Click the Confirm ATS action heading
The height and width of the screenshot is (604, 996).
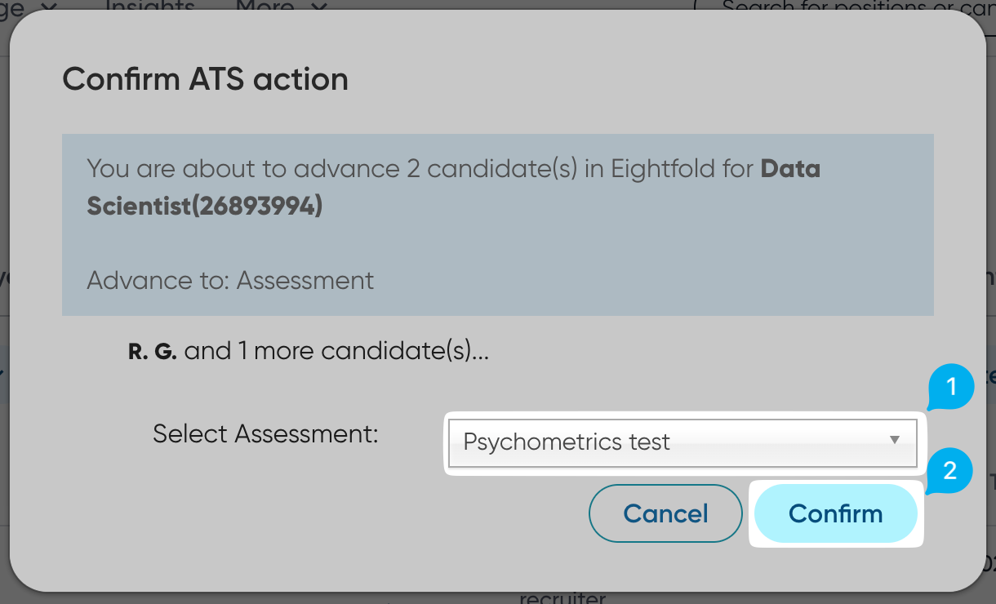[206, 79]
